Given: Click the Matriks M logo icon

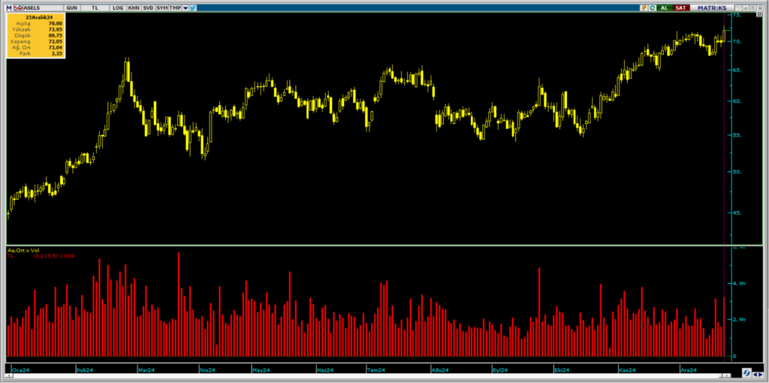Looking at the screenshot, I should (x=9, y=7).
